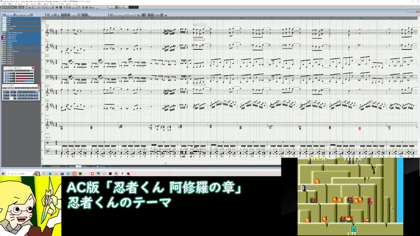Click the highlighted note button in note palette
Screen dimensions: 420x236
37,92
